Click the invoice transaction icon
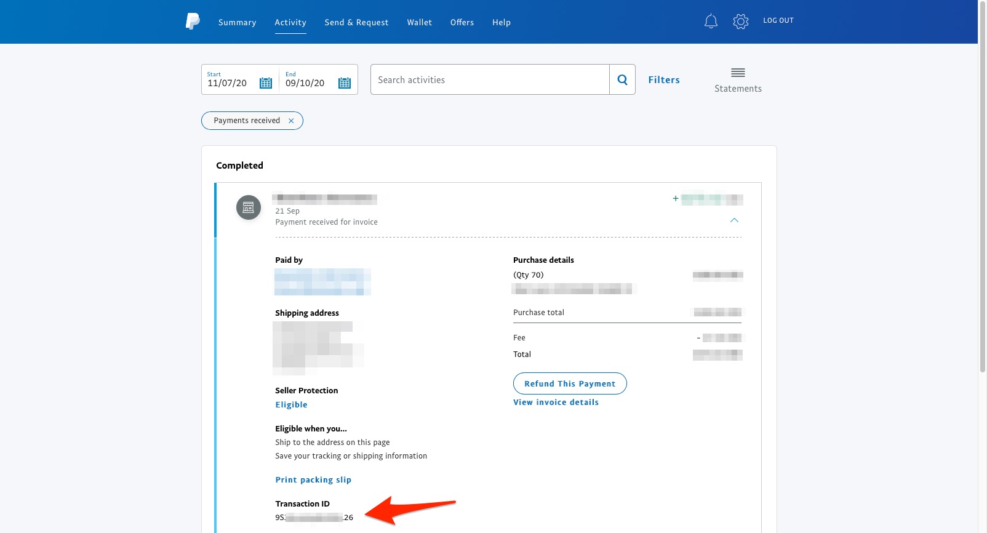 pos(249,207)
